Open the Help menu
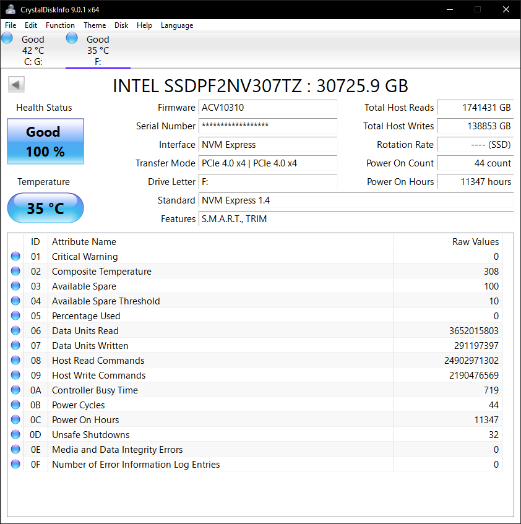The image size is (521, 524). [144, 25]
